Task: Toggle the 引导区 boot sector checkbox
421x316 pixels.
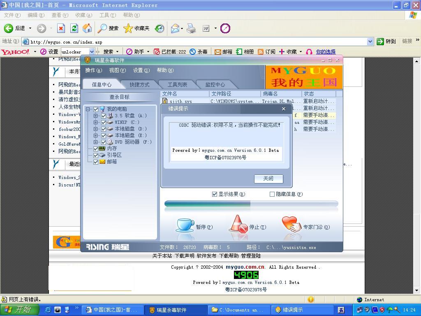Action: (x=96, y=155)
